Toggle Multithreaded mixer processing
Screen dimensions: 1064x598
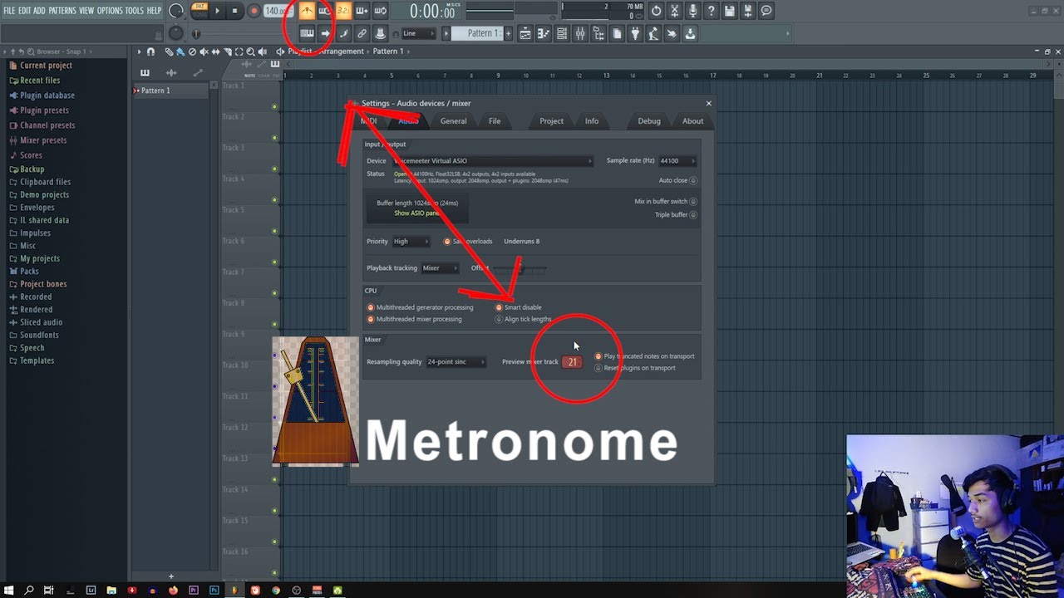371,319
